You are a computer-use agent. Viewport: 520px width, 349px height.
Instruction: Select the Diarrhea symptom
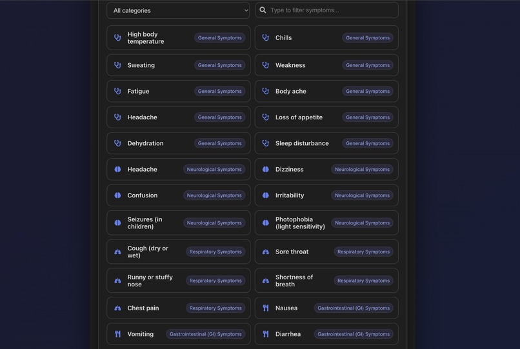(x=326, y=334)
